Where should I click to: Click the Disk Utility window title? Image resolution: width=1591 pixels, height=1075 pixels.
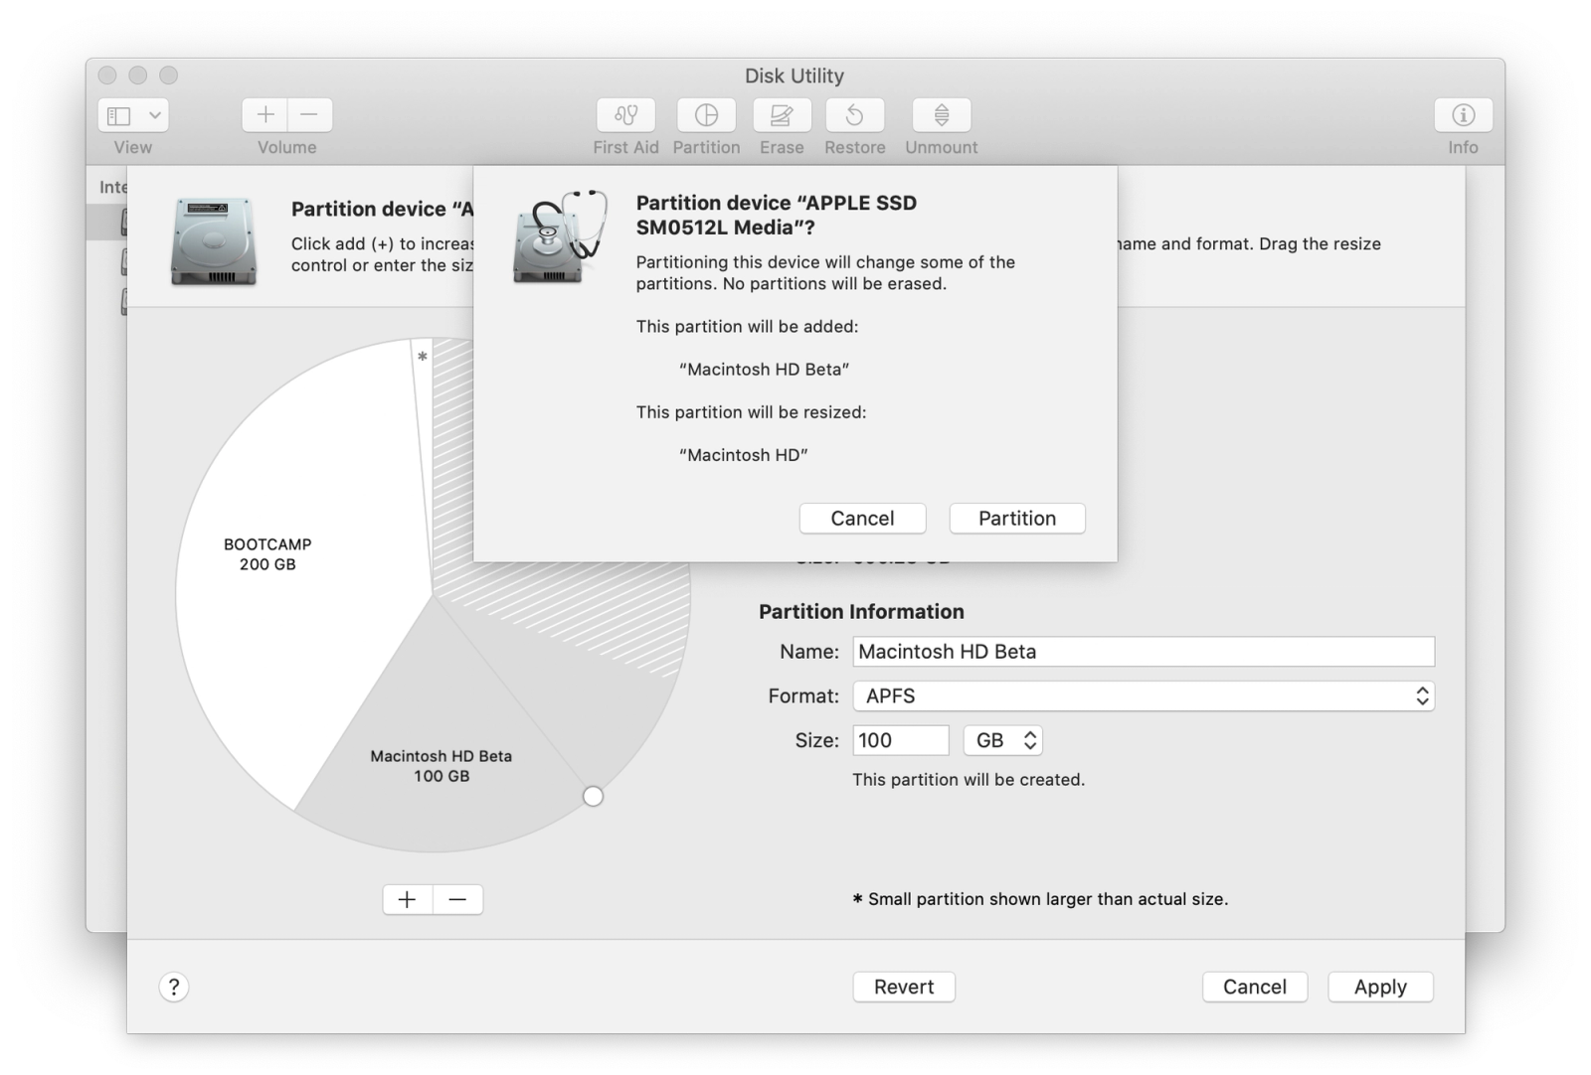pos(795,76)
